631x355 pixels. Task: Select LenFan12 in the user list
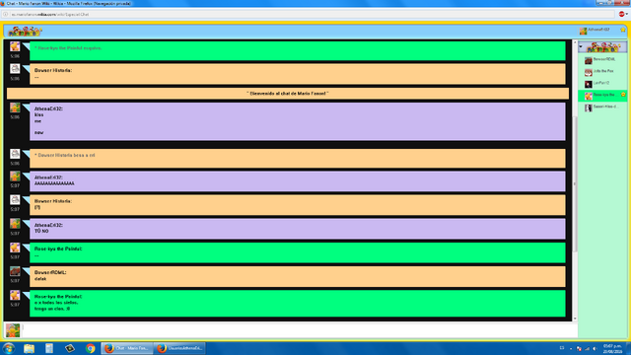pos(602,84)
